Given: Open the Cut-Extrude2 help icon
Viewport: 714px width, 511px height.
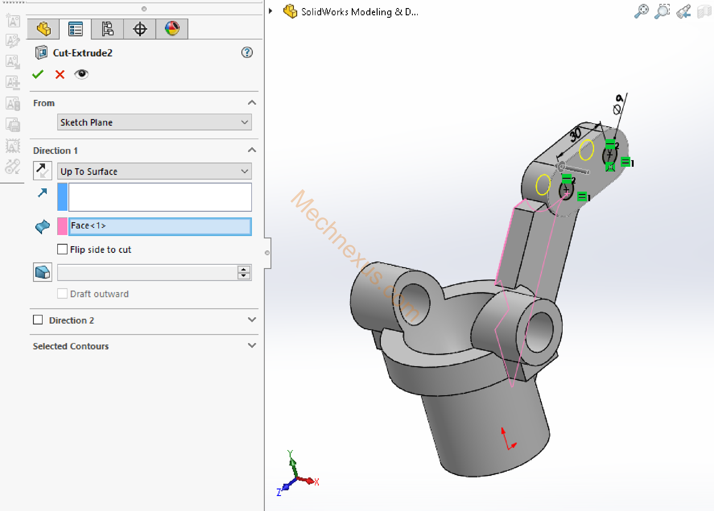Looking at the screenshot, I should coord(247,52).
